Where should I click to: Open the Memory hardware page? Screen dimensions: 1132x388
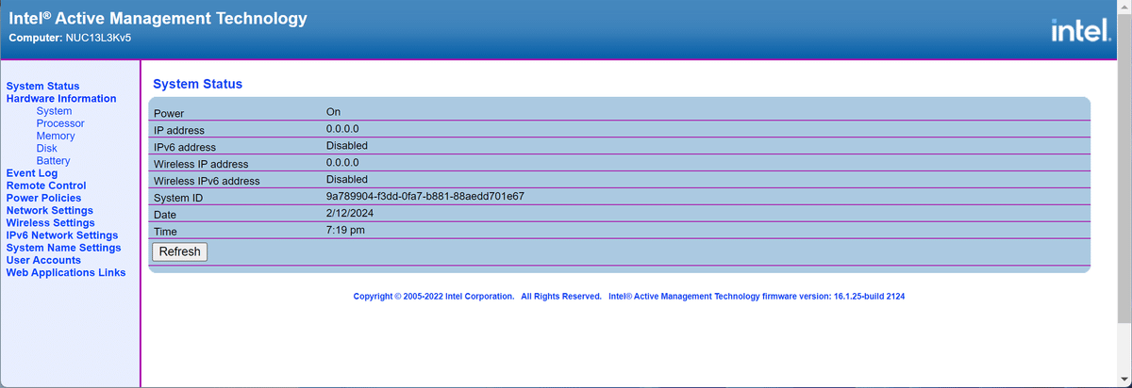[x=56, y=136]
